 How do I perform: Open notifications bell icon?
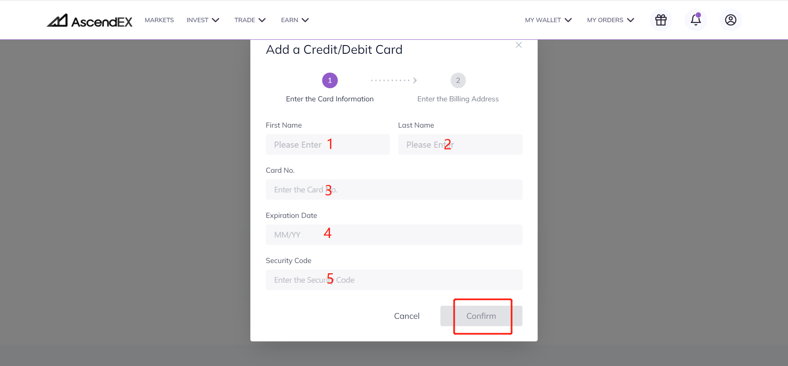coord(696,20)
